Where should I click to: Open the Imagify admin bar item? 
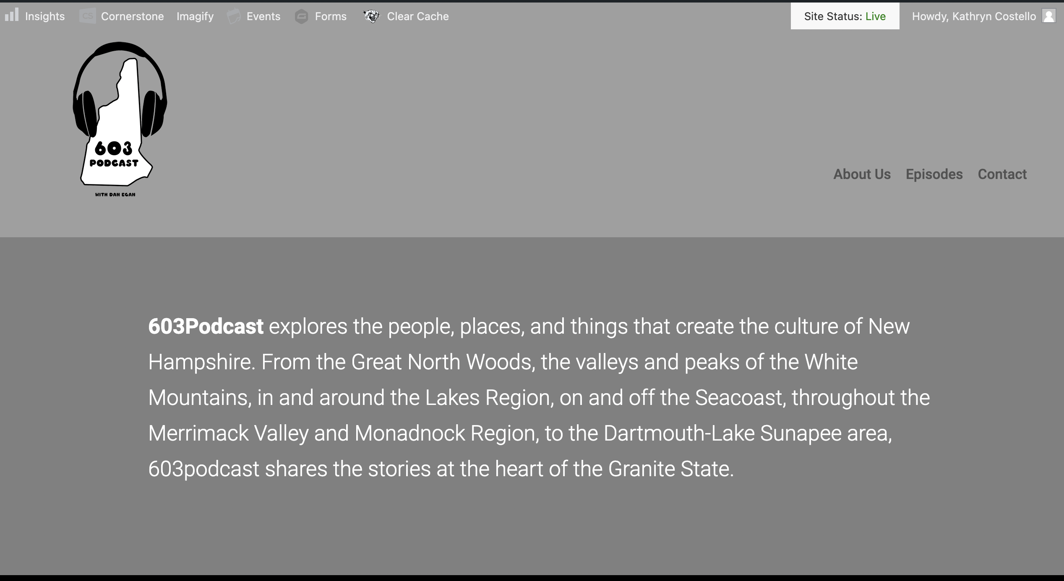(195, 16)
